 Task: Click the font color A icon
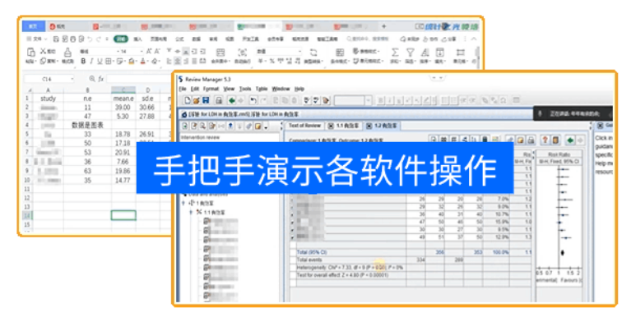click(143, 61)
